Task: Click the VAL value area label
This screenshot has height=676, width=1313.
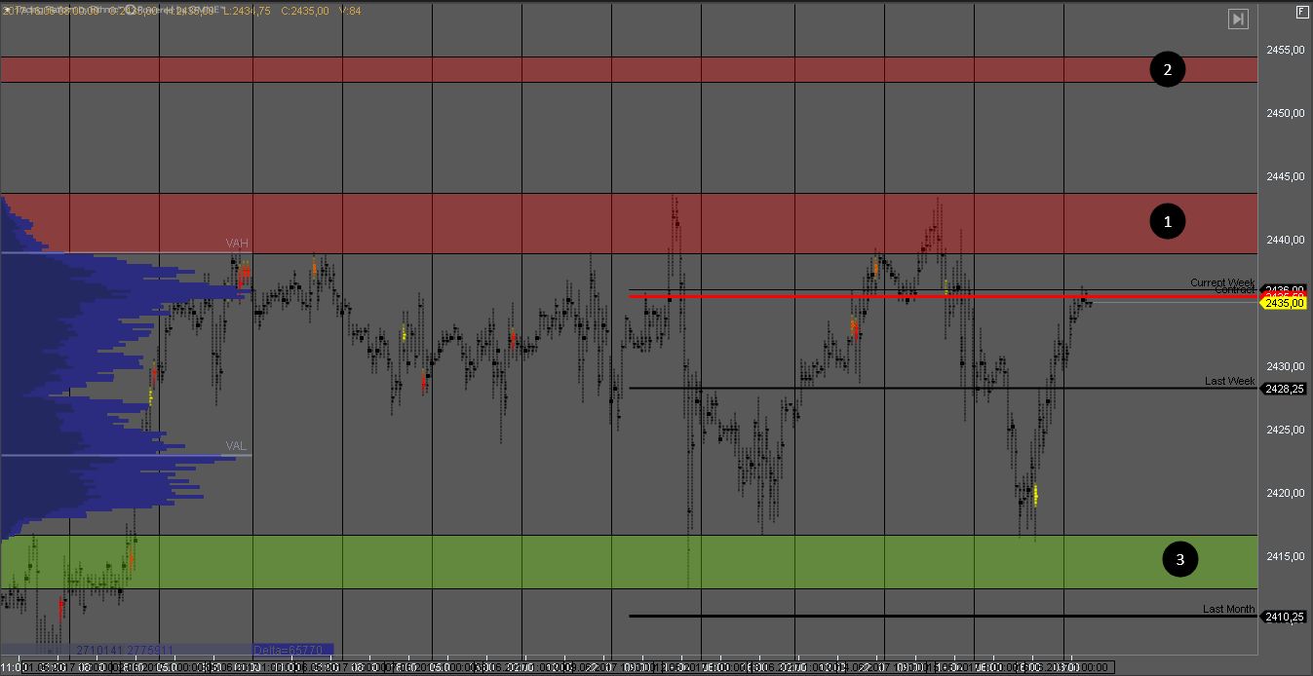Action: click(x=236, y=446)
